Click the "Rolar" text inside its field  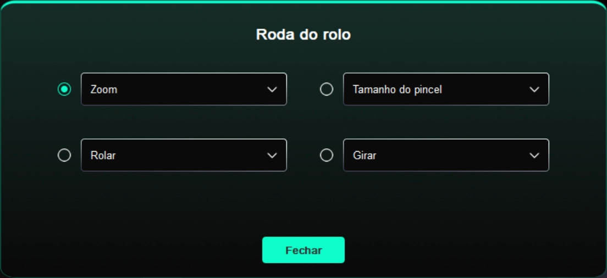point(103,155)
